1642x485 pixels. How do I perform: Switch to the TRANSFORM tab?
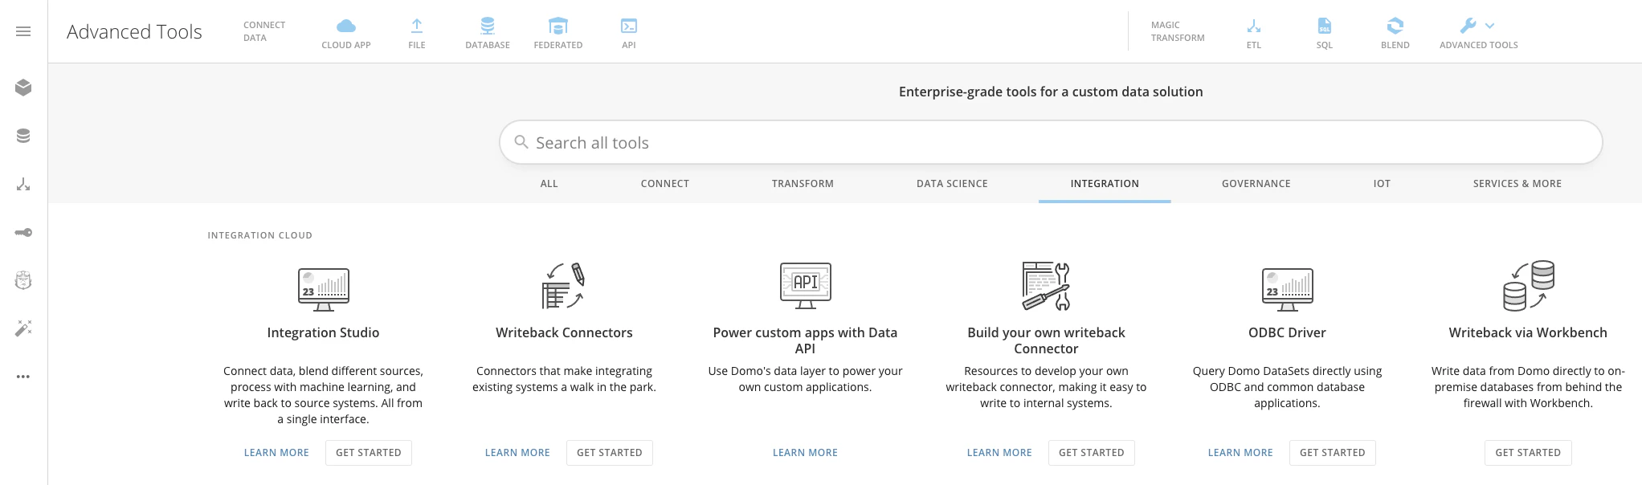point(803,184)
